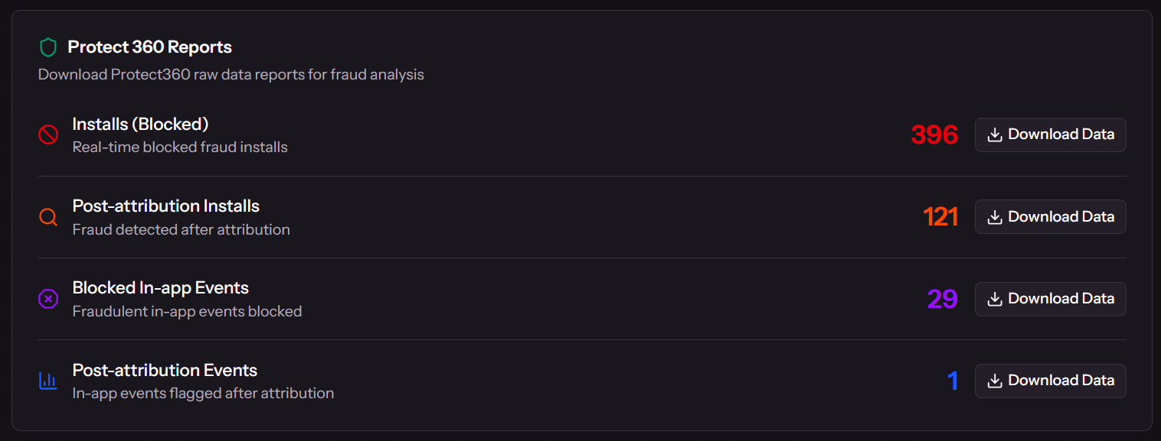Download Post-attribution Installs data report

coord(1050,217)
